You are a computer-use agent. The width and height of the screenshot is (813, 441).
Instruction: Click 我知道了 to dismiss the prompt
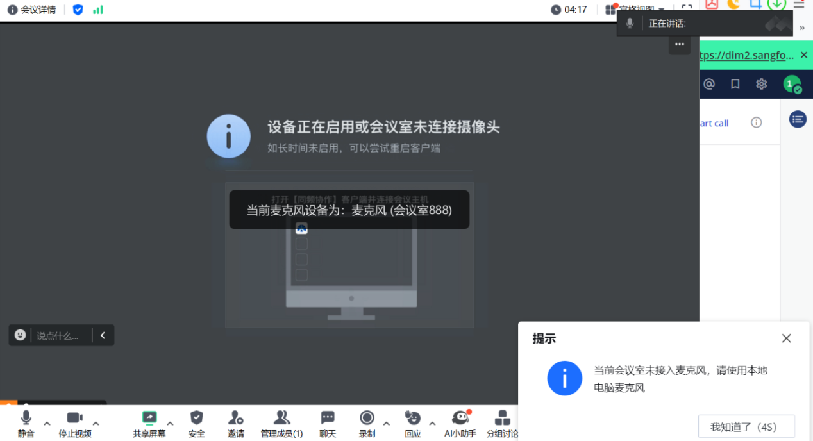coord(746,427)
